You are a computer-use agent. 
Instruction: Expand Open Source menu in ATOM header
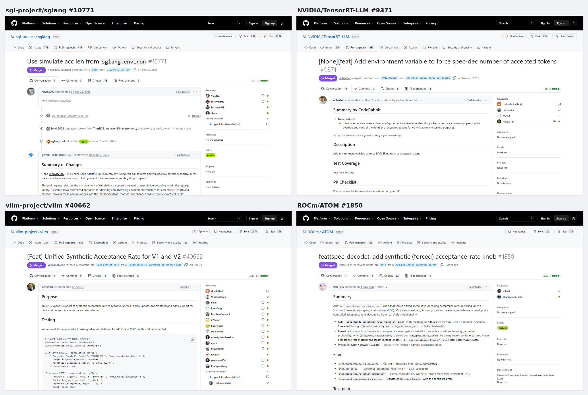(x=388, y=218)
